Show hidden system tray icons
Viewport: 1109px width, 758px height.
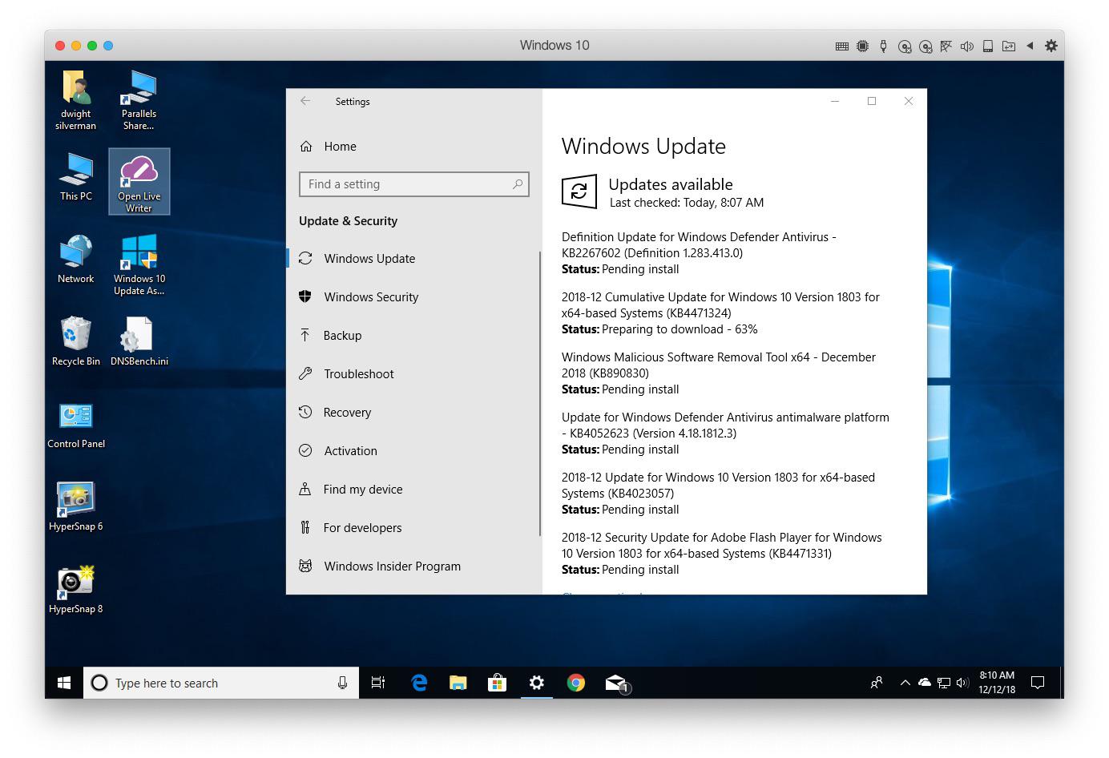click(x=905, y=683)
